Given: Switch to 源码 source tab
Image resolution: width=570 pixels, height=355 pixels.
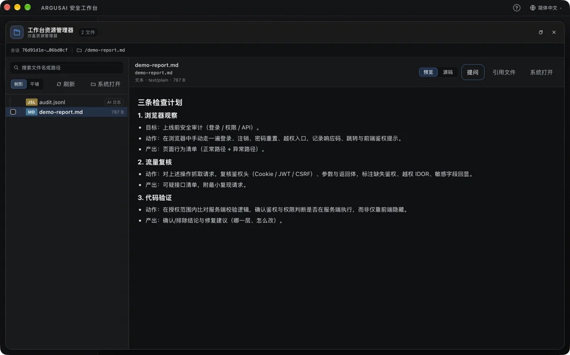Looking at the screenshot, I should (448, 72).
